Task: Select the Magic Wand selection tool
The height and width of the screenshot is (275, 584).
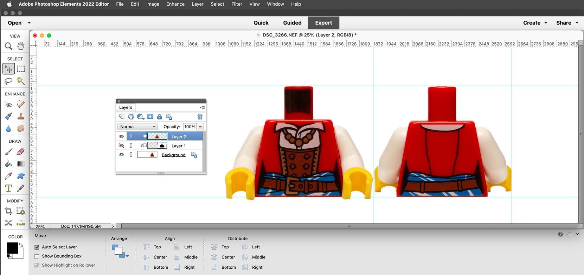Action: [21, 81]
